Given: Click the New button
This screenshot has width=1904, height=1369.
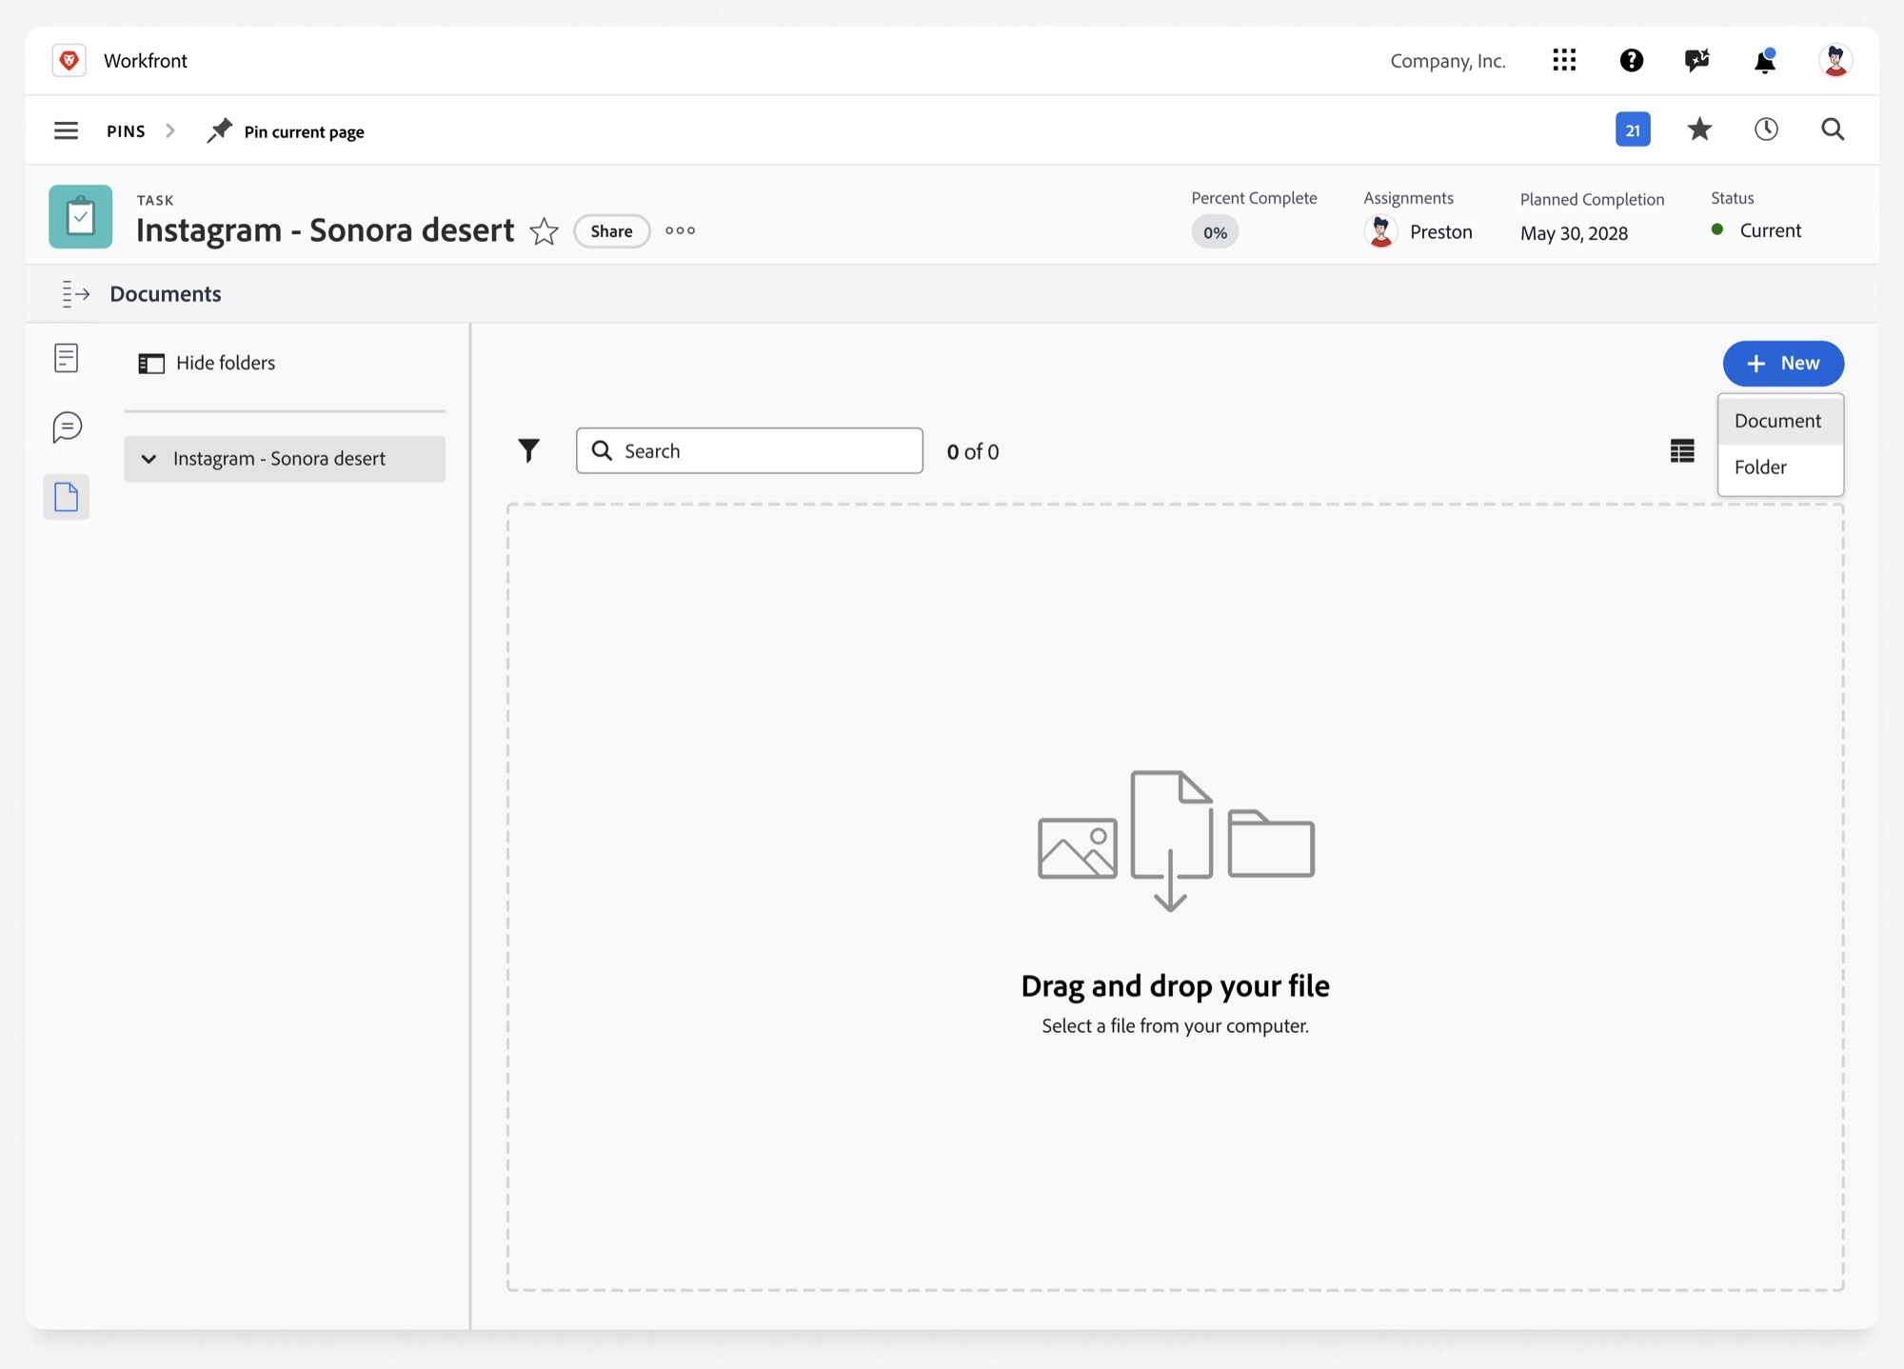Looking at the screenshot, I should pyautogui.click(x=1783, y=363).
